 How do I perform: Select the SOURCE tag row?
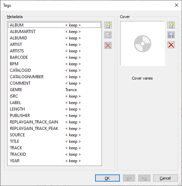[55, 135]
